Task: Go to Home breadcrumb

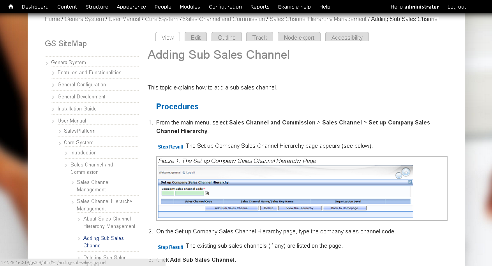Action: pyautogui.click(x=52, y=19)
